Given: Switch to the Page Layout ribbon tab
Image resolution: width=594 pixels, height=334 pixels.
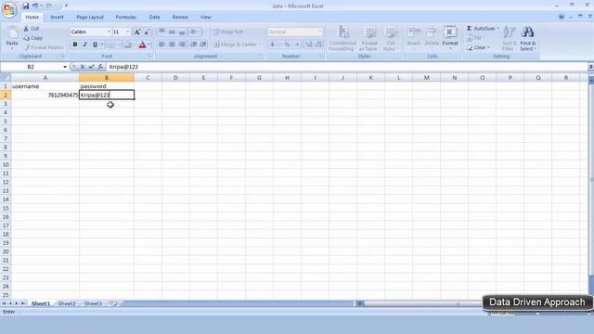Looking at the screenshot, I should pos(90,17).
